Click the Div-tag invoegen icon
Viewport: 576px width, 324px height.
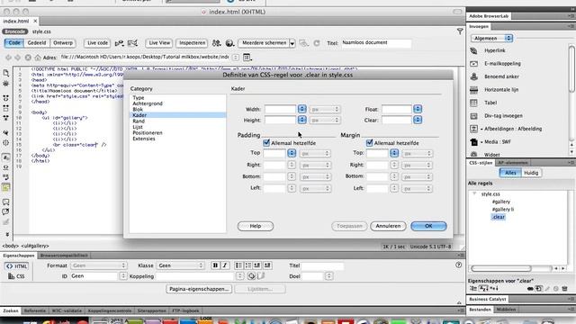[x=474, y=116]
